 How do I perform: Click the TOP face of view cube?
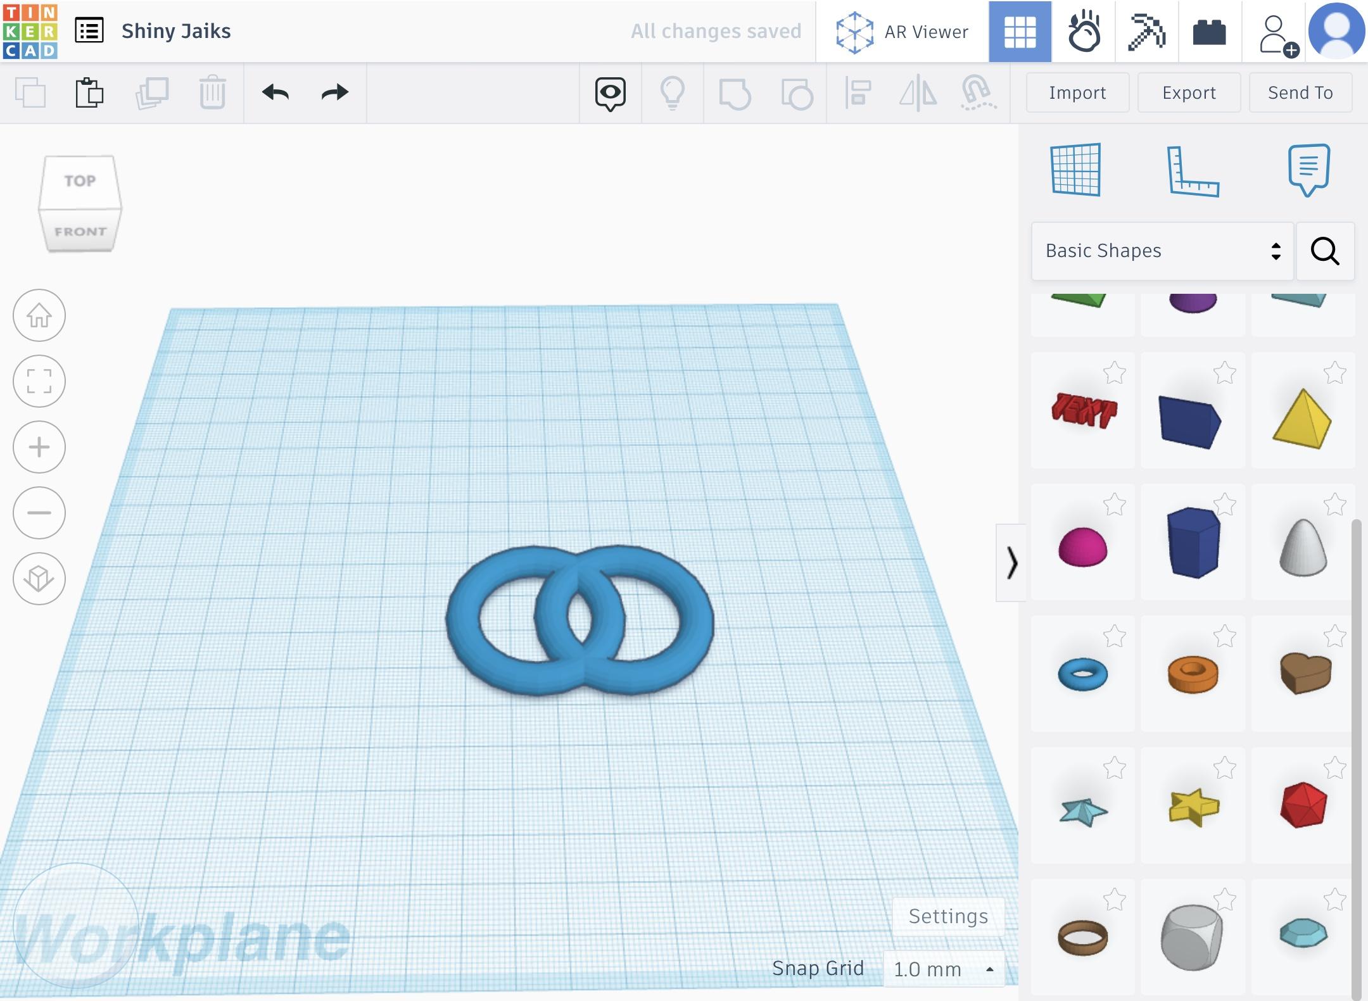[x=80, y=181]
